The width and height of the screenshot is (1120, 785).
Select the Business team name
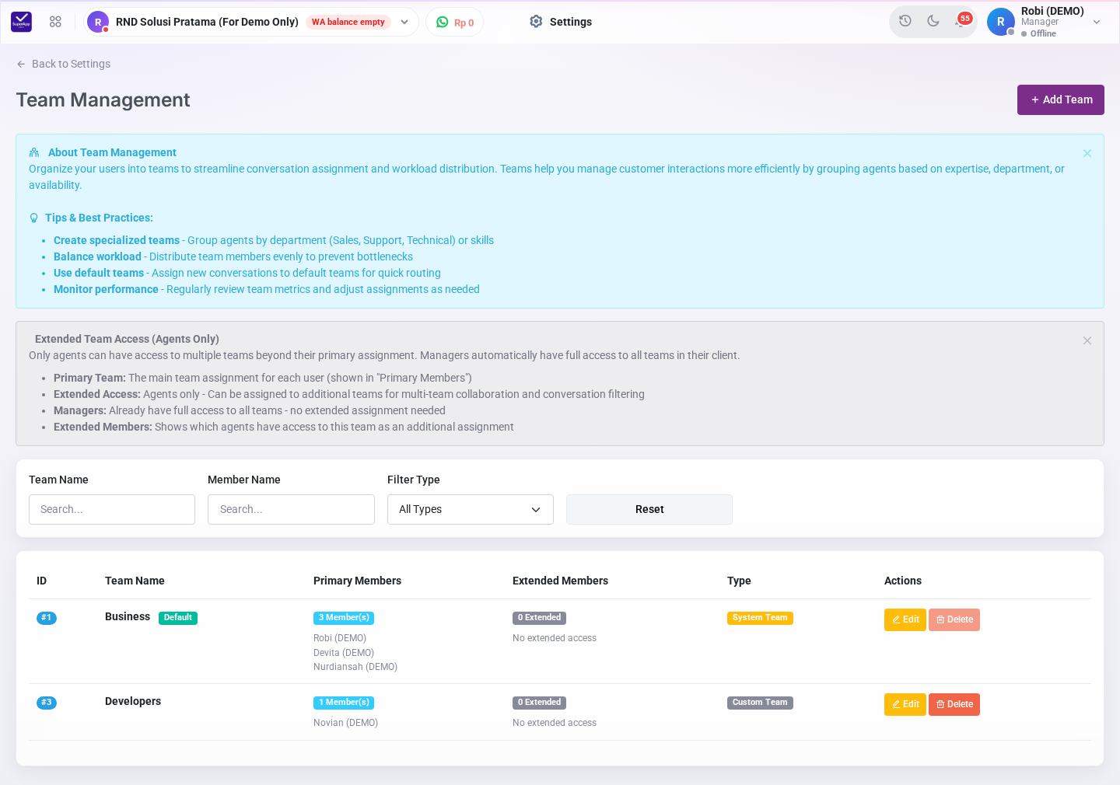point(128,616)
